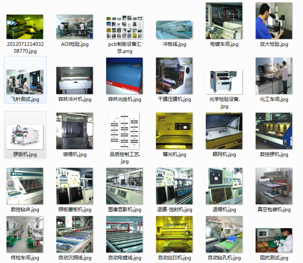
Task: Select the 自动钻孔机.jpg thumbnail
Action: click(x=224, y=234)
